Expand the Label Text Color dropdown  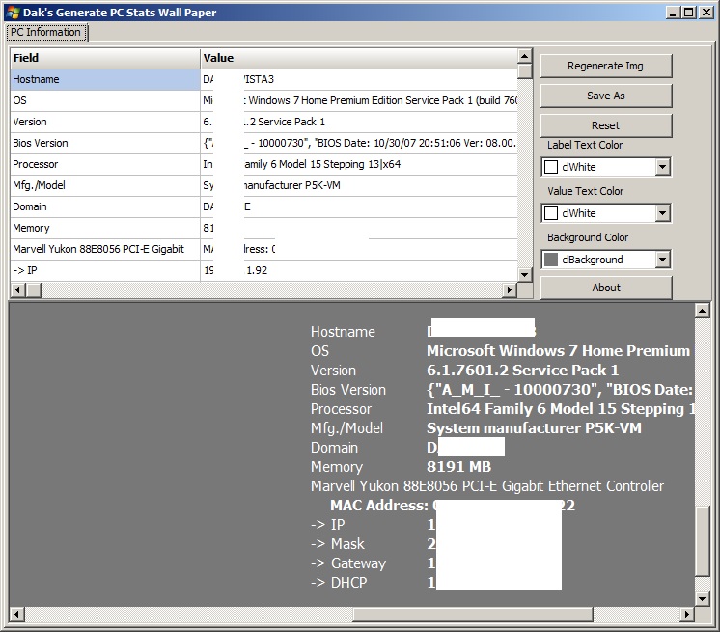pos(662,167)
